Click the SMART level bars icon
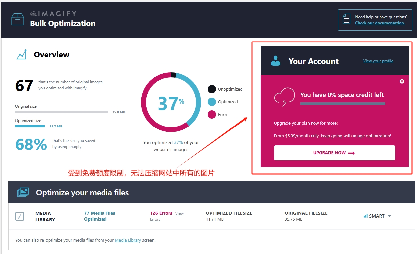 click(366, 216)
